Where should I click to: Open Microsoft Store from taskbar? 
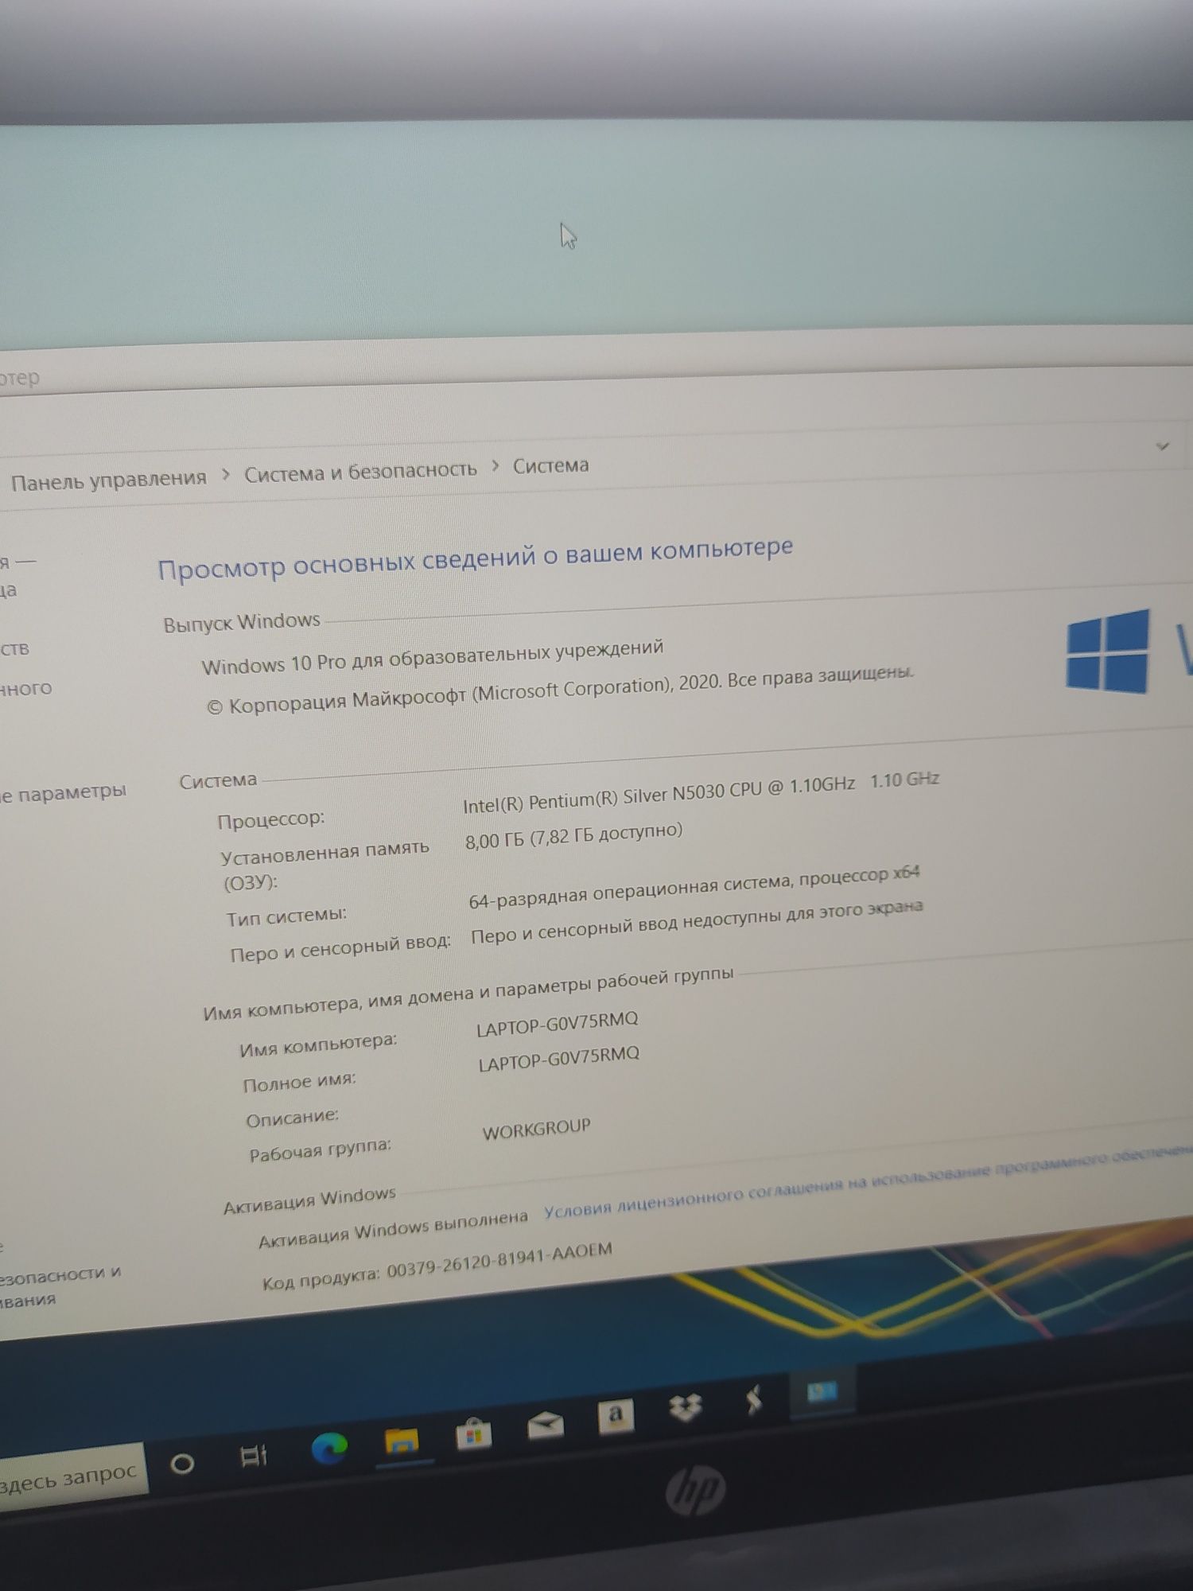[473, 1433]
